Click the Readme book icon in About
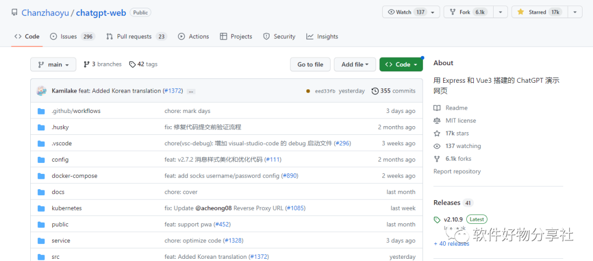Screen dimensions: 593x261 pos(437,108)
